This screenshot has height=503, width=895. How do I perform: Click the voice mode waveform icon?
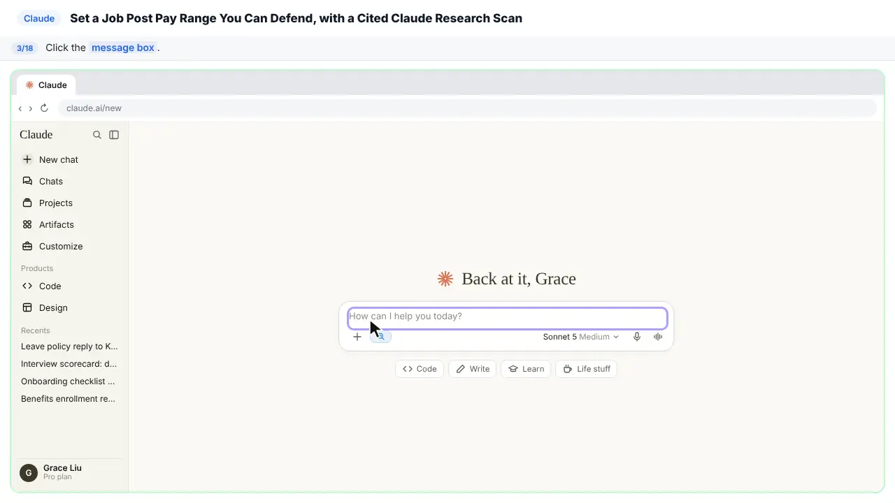tap(658, 337)
